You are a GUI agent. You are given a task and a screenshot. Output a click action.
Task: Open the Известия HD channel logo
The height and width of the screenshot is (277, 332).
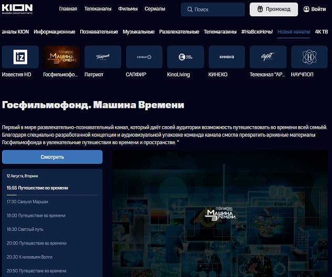20,57
